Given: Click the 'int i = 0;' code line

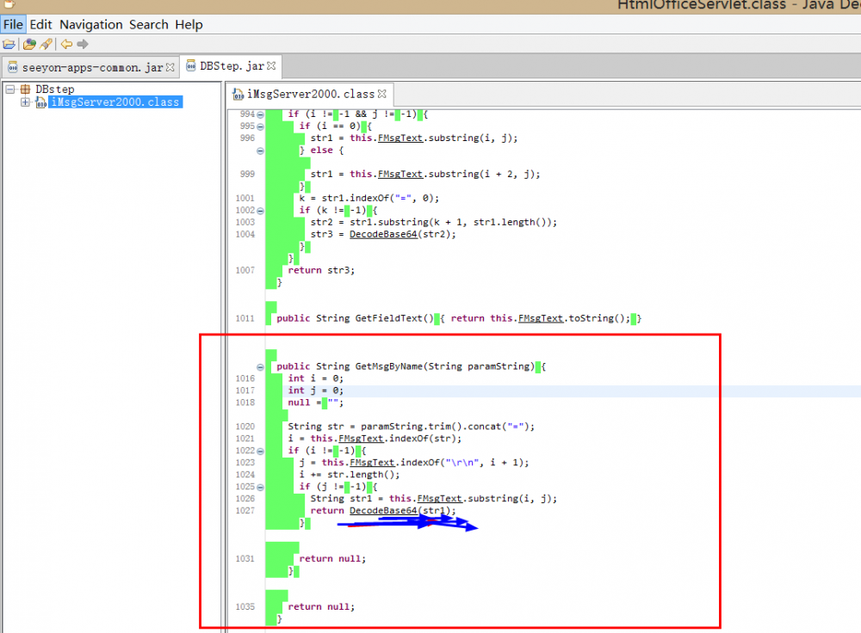Looking at the screenshot, I should coord(316,378).
